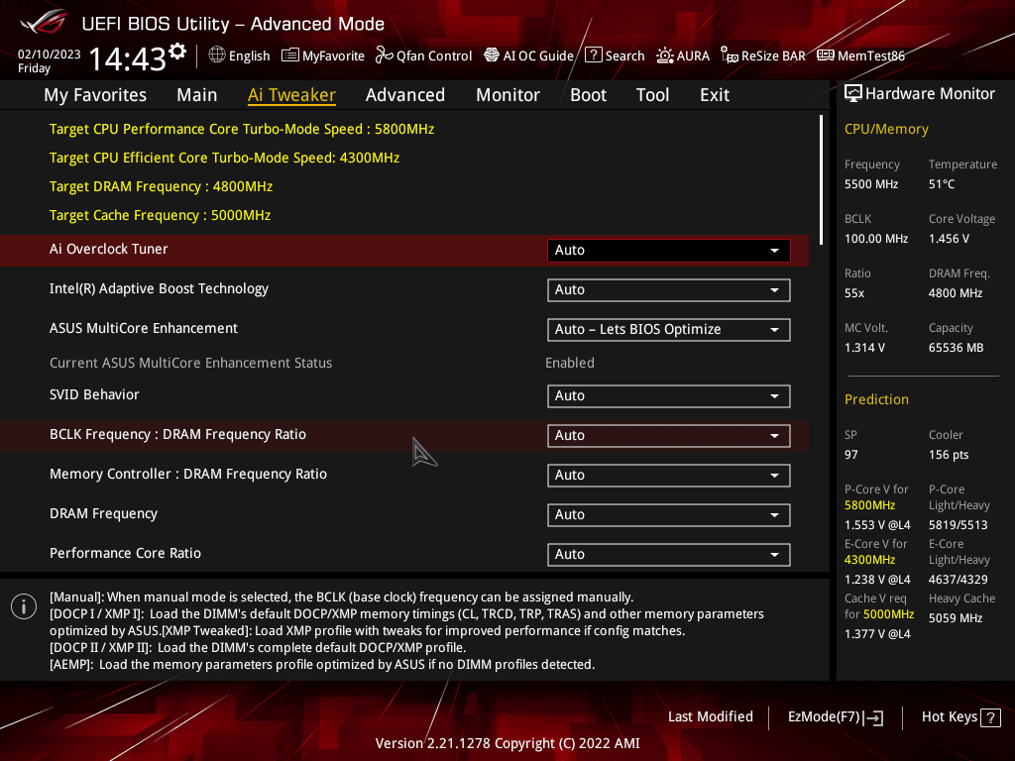Click the AI OC Guide label
The width and height of the screenshot is (1015, 761).
point(538,56)
